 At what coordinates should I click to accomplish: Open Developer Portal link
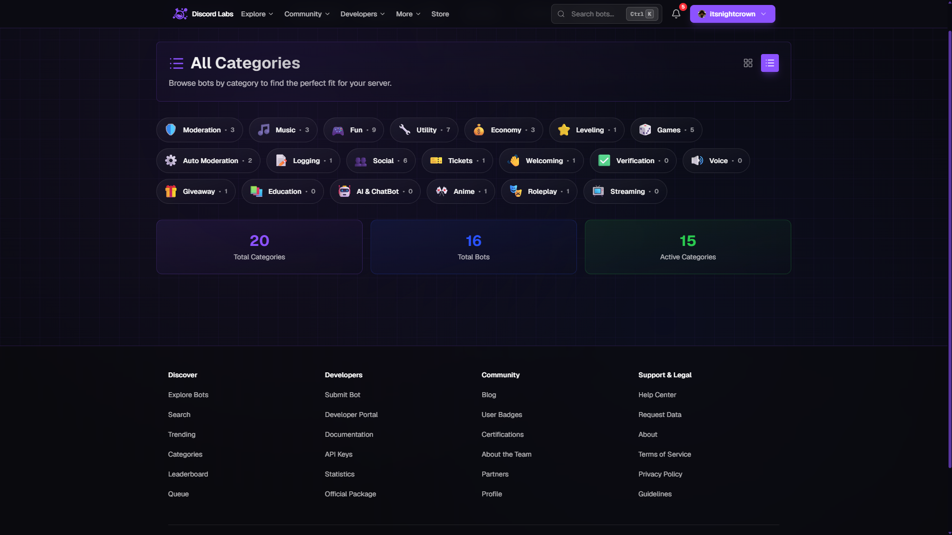351,415
